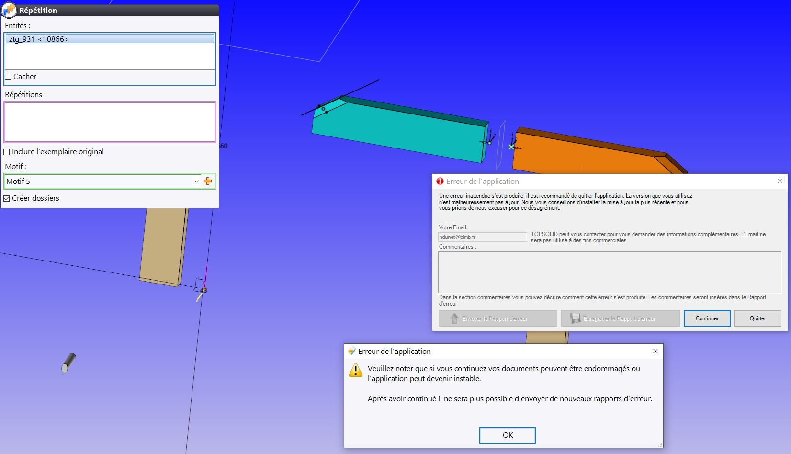Click the orange plus icon beside Motif
791x454 pixels.
point(208,181)
